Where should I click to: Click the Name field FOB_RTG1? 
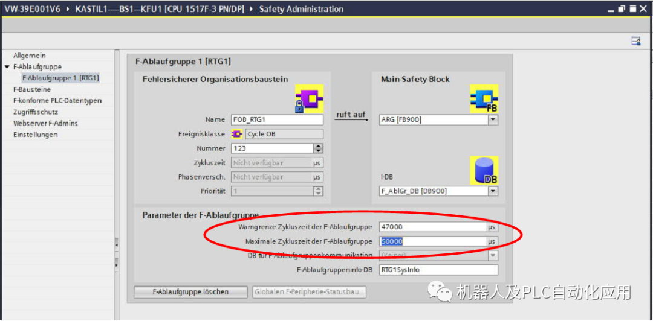pos(277,119)
